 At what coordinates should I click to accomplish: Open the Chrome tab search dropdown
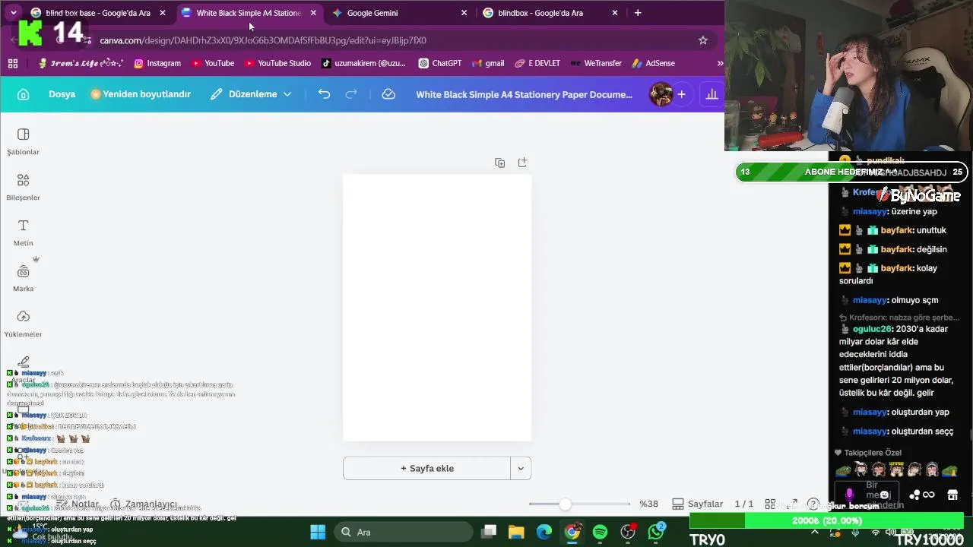pyautogui.click(x=13, y=13)
